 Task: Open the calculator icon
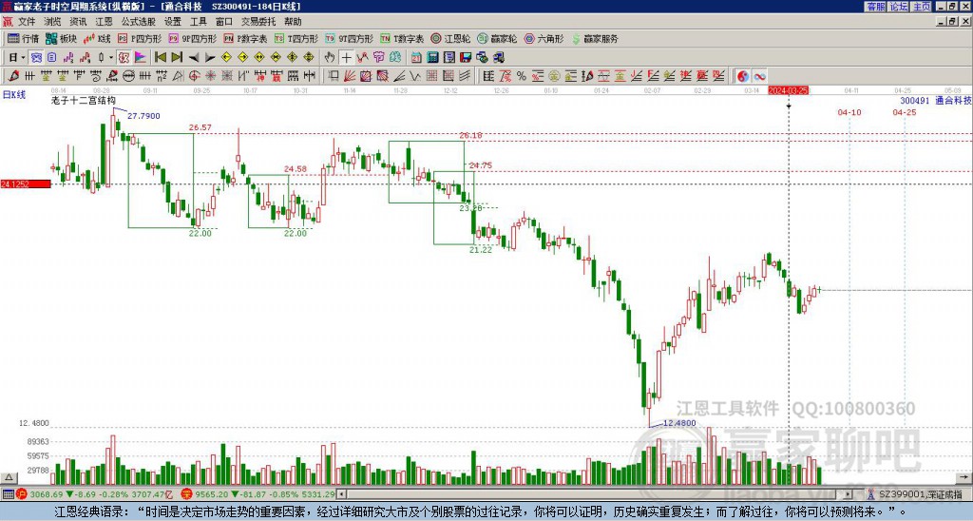coord(432,57)
